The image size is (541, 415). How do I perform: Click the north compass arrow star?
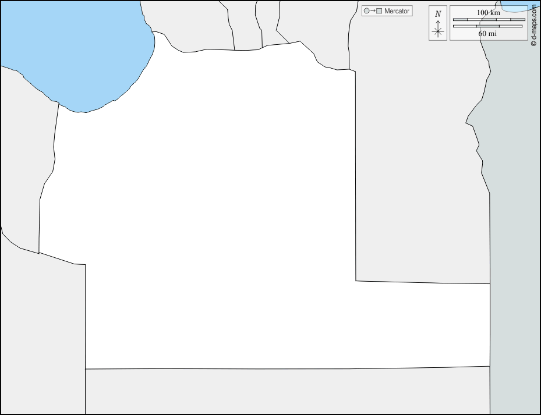coord(438,30)
